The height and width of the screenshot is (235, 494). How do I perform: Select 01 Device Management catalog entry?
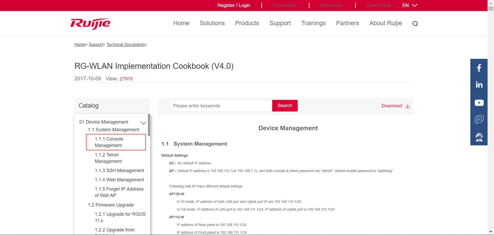[x=104, y=122]
